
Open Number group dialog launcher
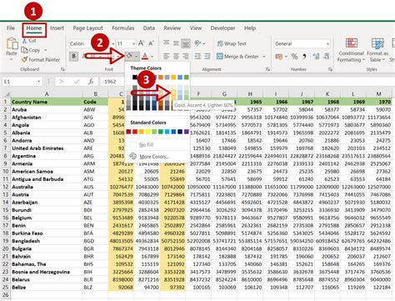pos(330,69)
